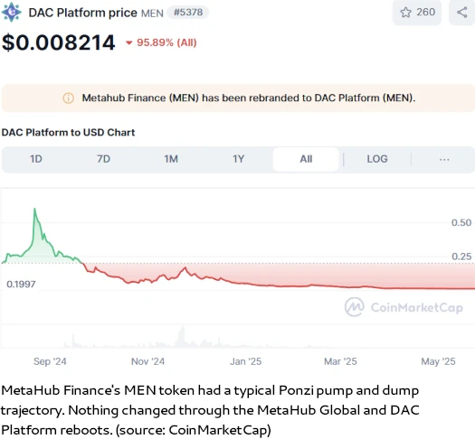Select the 1D chart range

36,159
